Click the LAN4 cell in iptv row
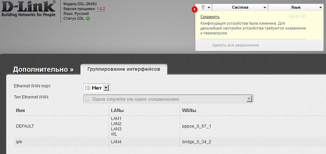326x154 pixels. click(116, 142)
